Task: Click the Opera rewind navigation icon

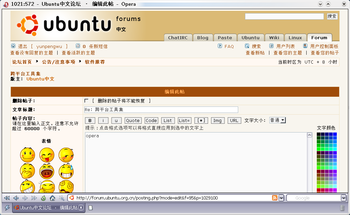Action: click(x=7, y=198)
